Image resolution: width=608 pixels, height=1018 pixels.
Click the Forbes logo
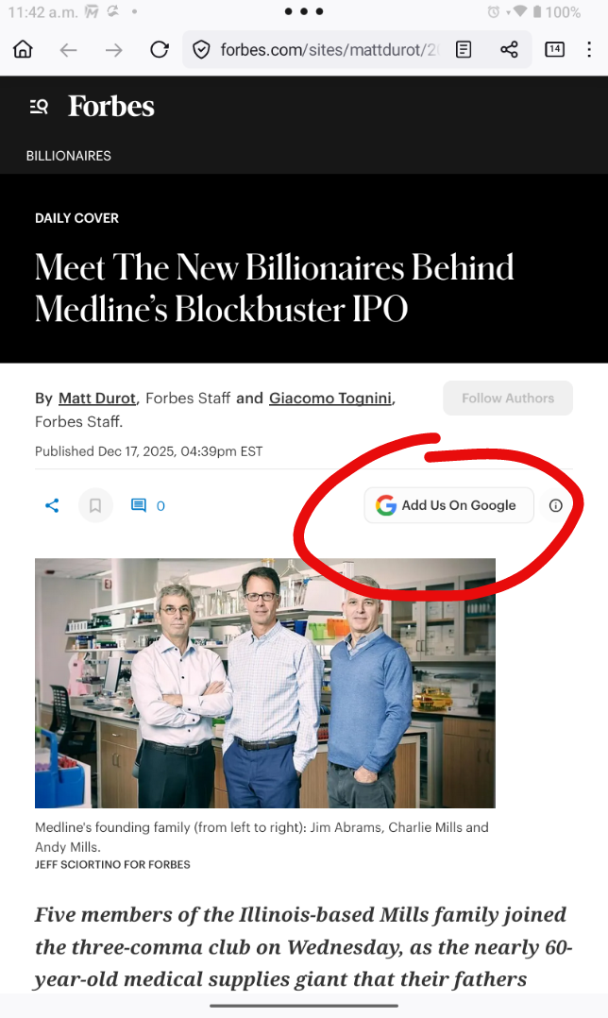111,107
